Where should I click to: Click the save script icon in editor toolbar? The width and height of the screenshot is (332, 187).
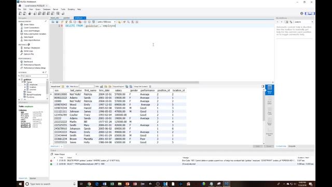point(57,22)
